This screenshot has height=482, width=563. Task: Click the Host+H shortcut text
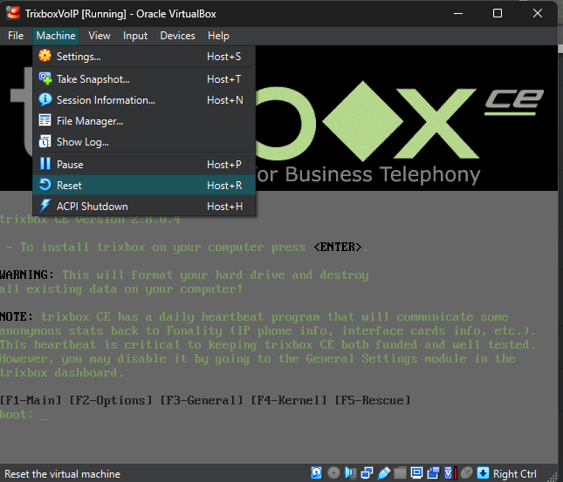pos(225,207)
